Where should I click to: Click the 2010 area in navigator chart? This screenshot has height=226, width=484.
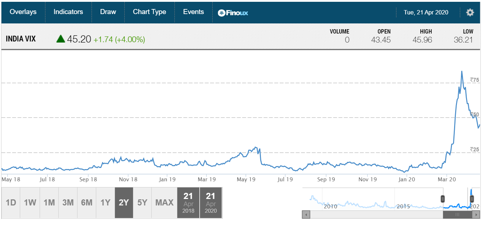330,207
